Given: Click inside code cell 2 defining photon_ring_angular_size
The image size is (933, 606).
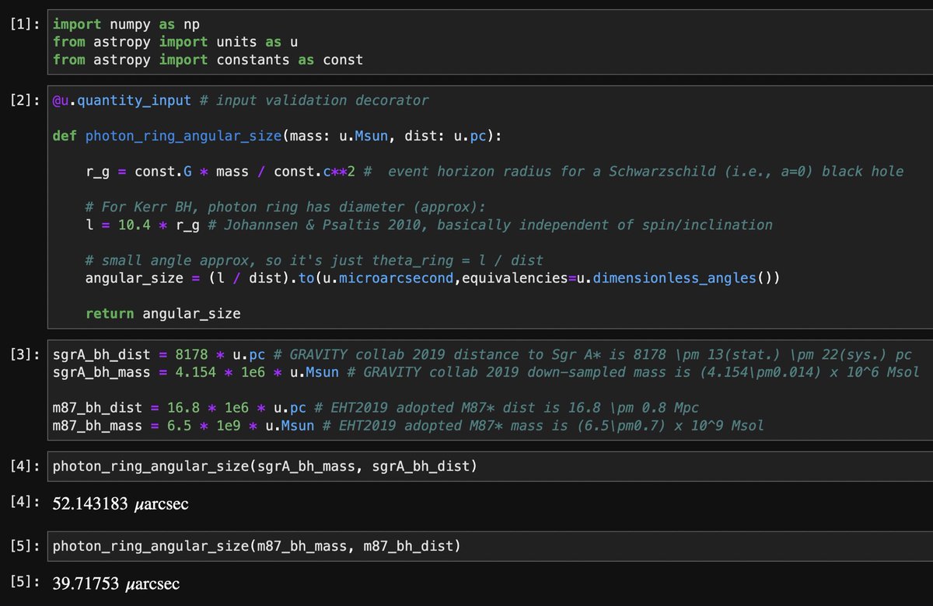Looking at the screenshot, I should [489, 206].
